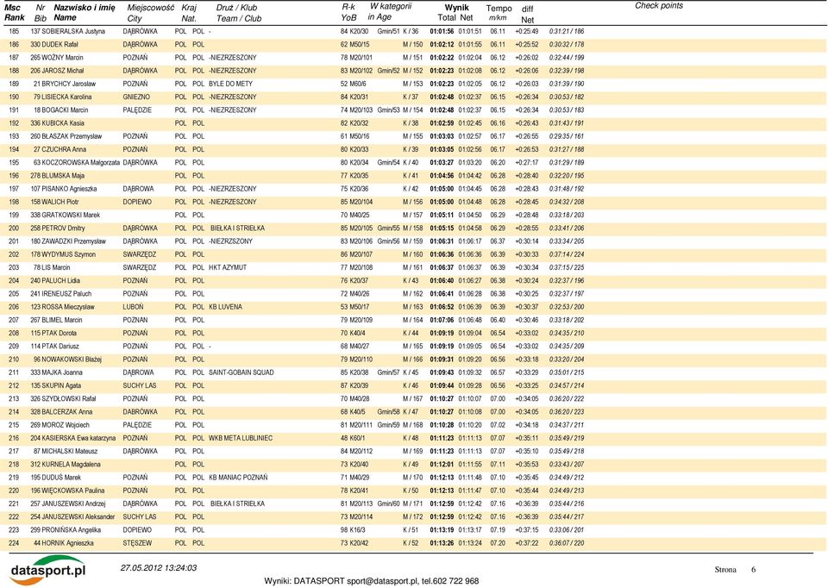Image resolution: width=828 pixels, height=588 pixels.
Task: Click city LUBOŃ
Action: [x=133, y=307]
